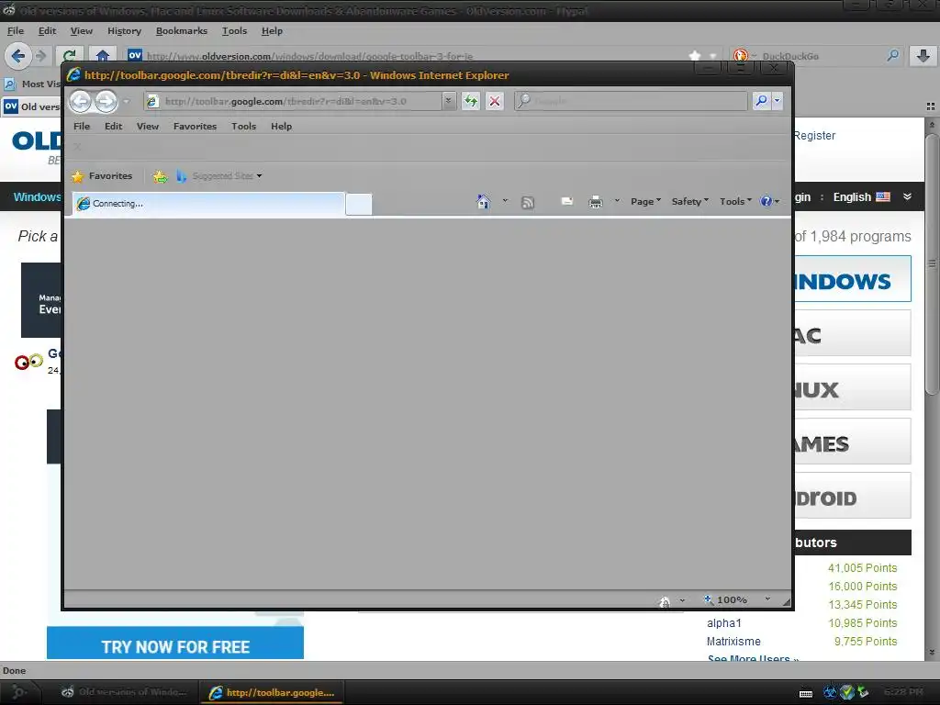The height and width of the screenshot is (705, 940).
Task: Click the IE zoom level 100% button
Action: 727,599
